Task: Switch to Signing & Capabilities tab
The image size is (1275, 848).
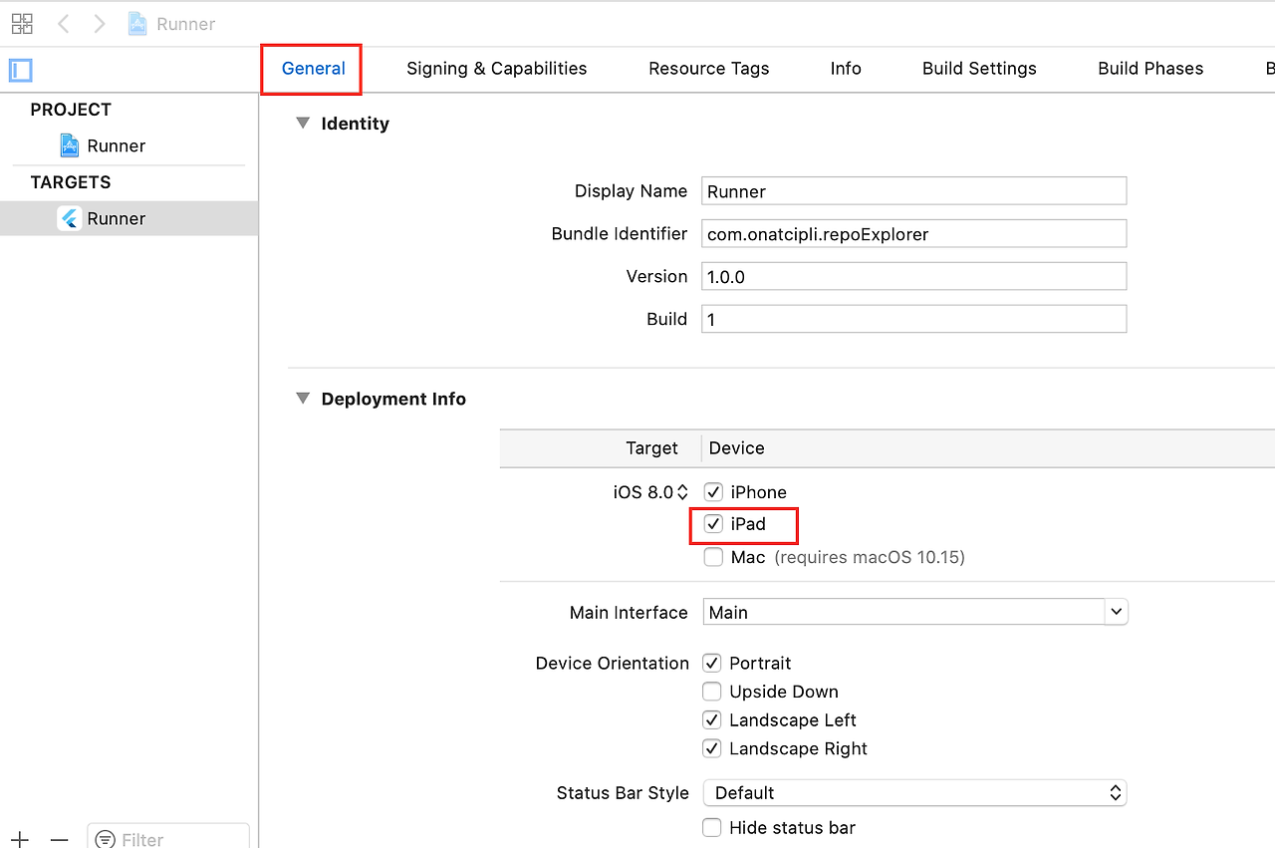Action: pyautogui.click(x=496, y=69)
